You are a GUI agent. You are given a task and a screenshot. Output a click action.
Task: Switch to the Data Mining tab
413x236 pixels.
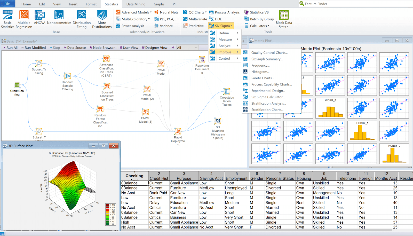coord(136,4)
